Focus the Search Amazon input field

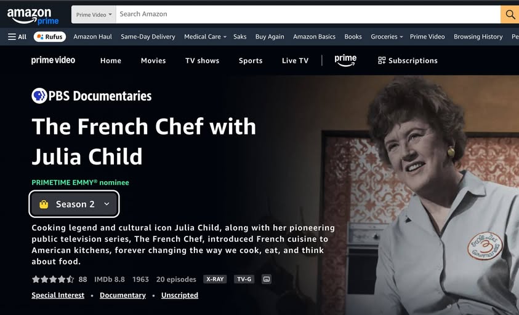coord(308,14)
